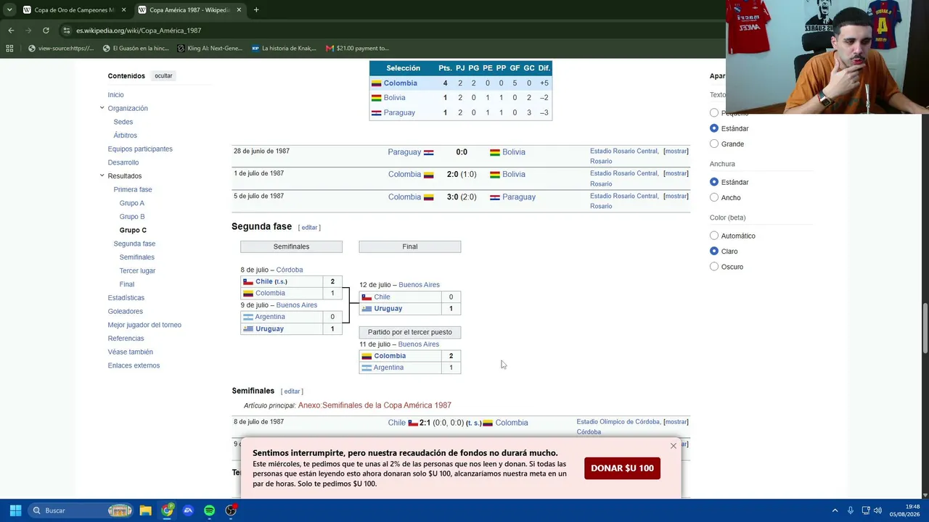
Task: Go back to the previous page
Action: [x=11, y=30]
